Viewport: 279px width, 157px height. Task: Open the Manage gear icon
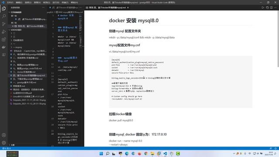pyautogui.click(x=4, y=143)
